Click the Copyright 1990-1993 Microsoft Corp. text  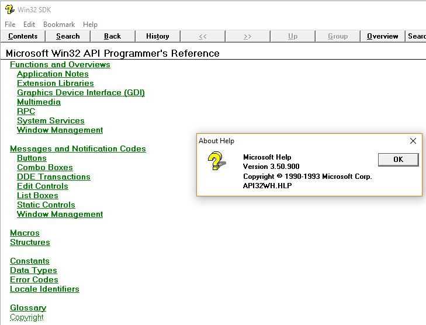click(307, 177)
